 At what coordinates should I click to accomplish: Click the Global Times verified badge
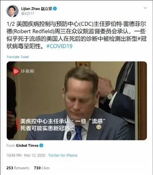pos(41,145)
